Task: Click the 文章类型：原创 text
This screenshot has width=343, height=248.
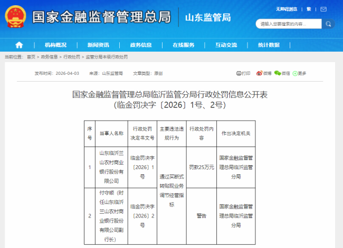Action: (148, 73)
